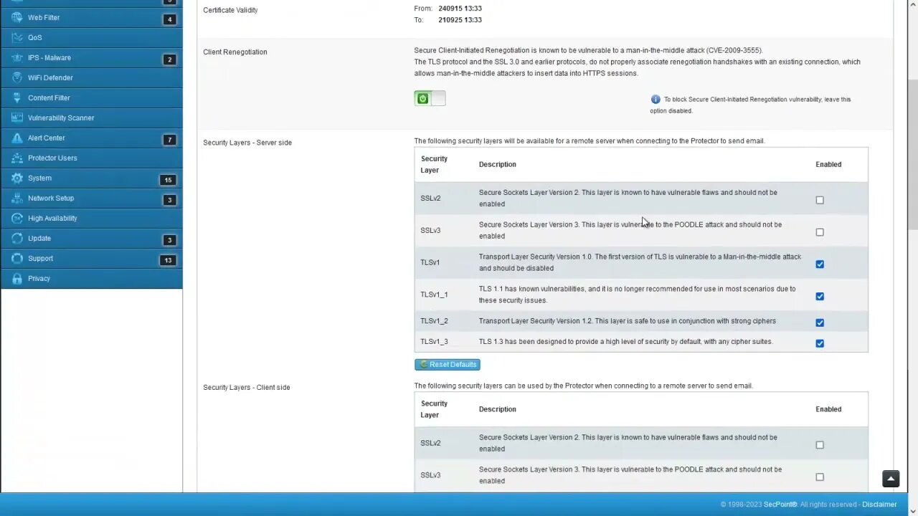The height and width of the screenshot is (516, 918).
Task: Uncheck TLSv1 on server side
Action: pyautogui.click(x=820, y=264)
